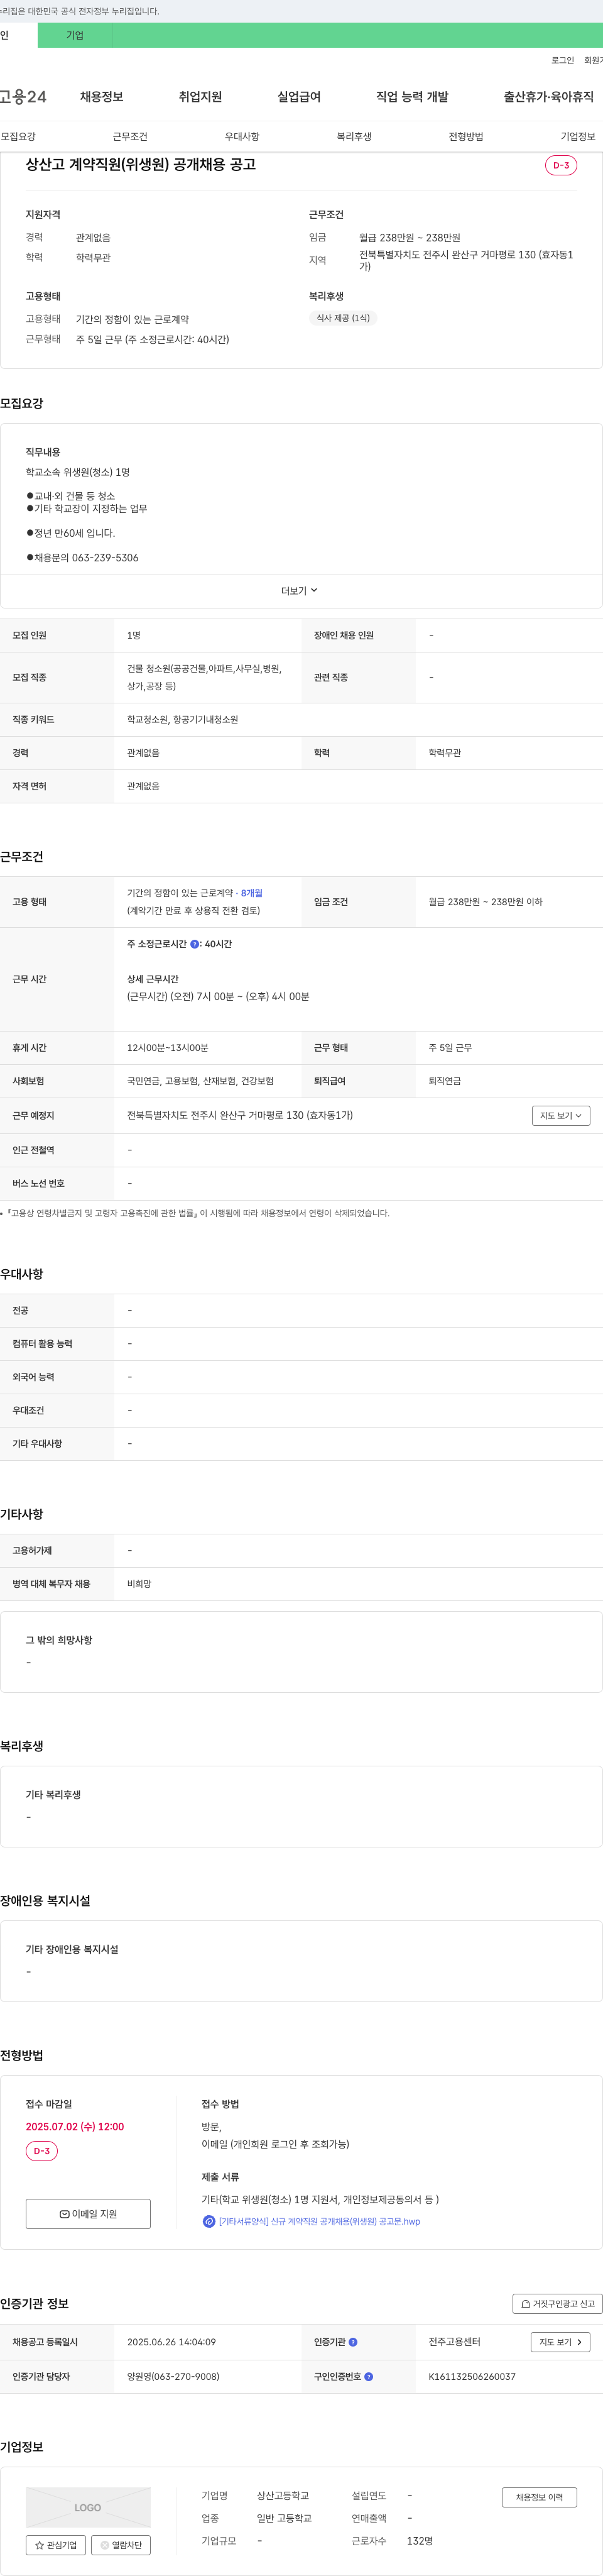Screen dimensions: 603x2576
Task: Click the company name 상산고등학교
Action: [283, 2496]
